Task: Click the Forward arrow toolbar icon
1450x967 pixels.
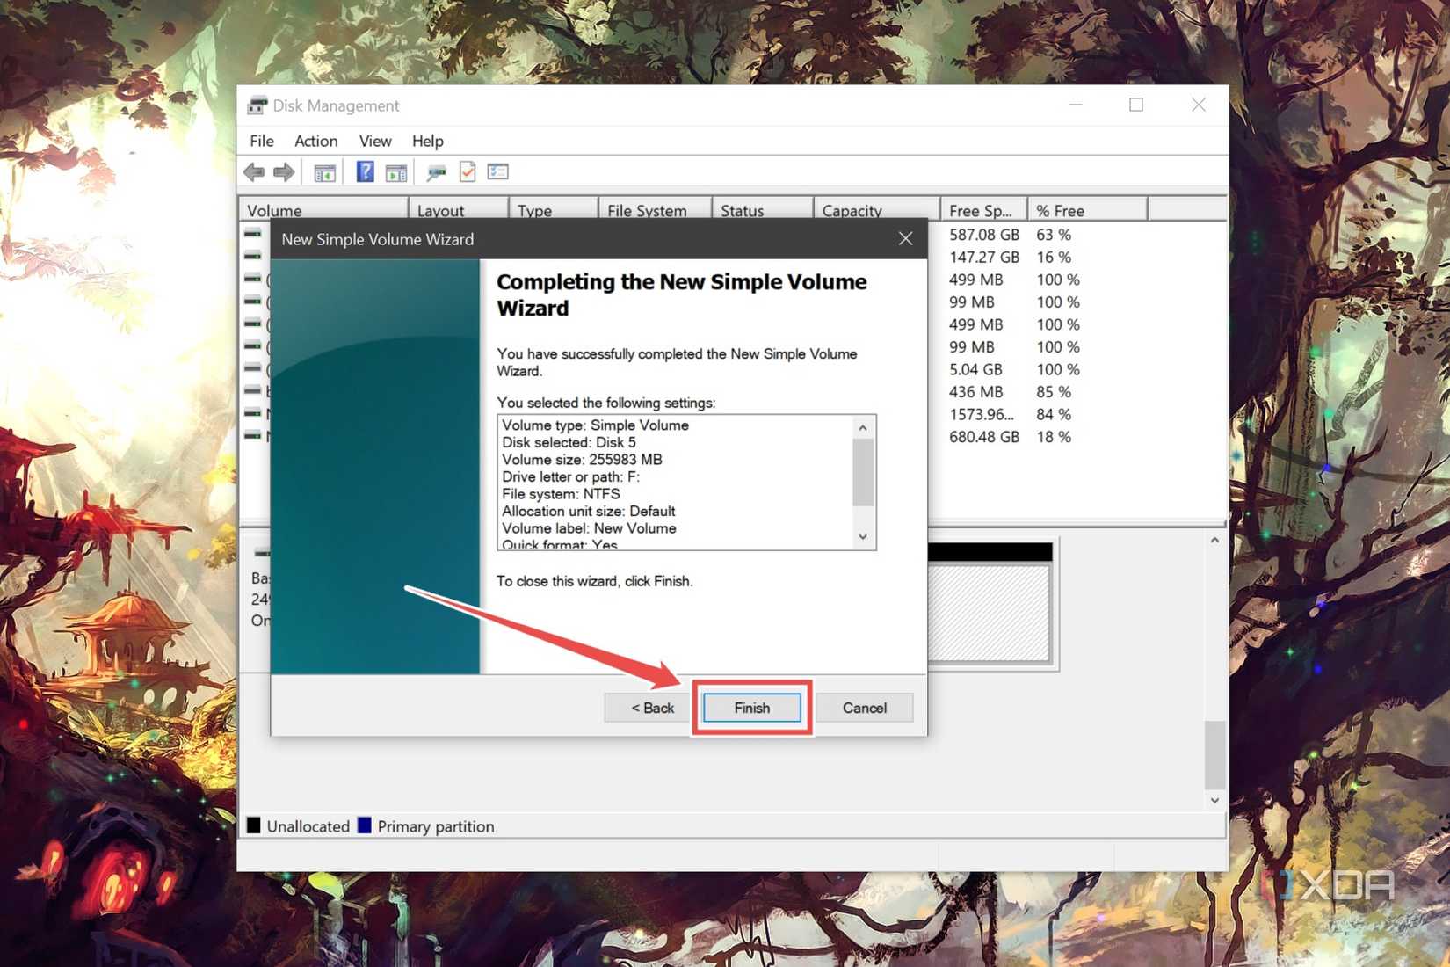Action: (284, 172)
